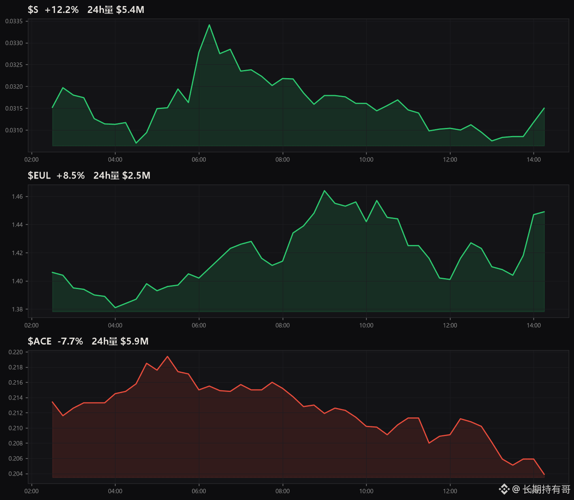Click 12:00 on the $ACE chart time axis

(x=450, y=491)
